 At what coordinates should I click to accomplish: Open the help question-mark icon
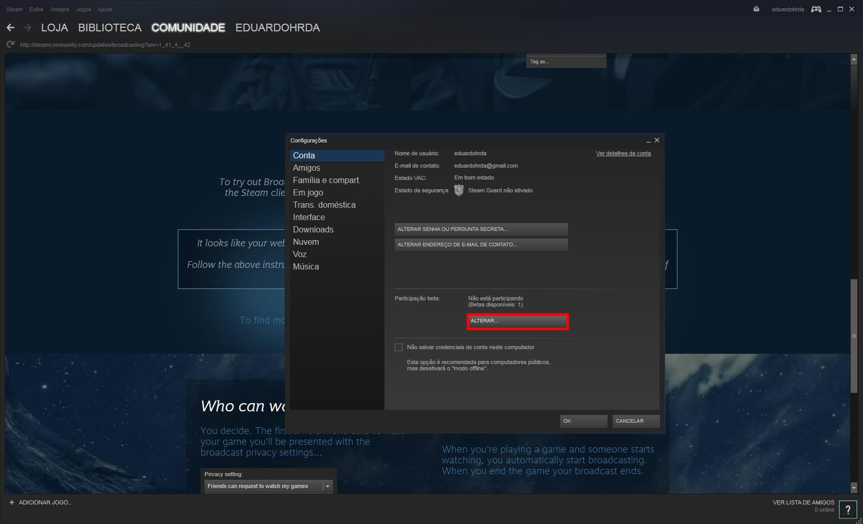848,510
